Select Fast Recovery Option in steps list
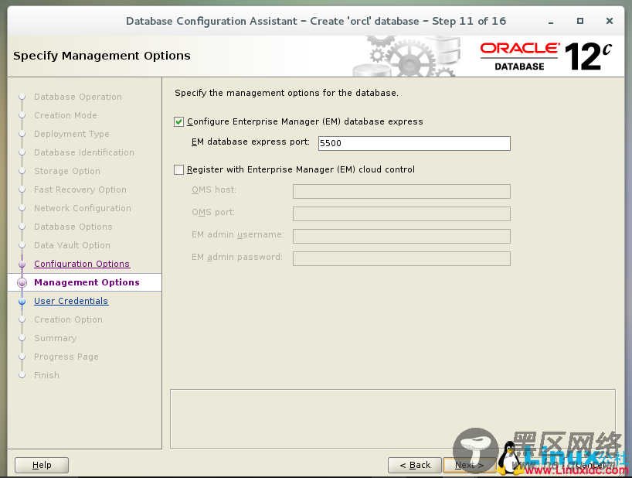 (x=80, y=189)
